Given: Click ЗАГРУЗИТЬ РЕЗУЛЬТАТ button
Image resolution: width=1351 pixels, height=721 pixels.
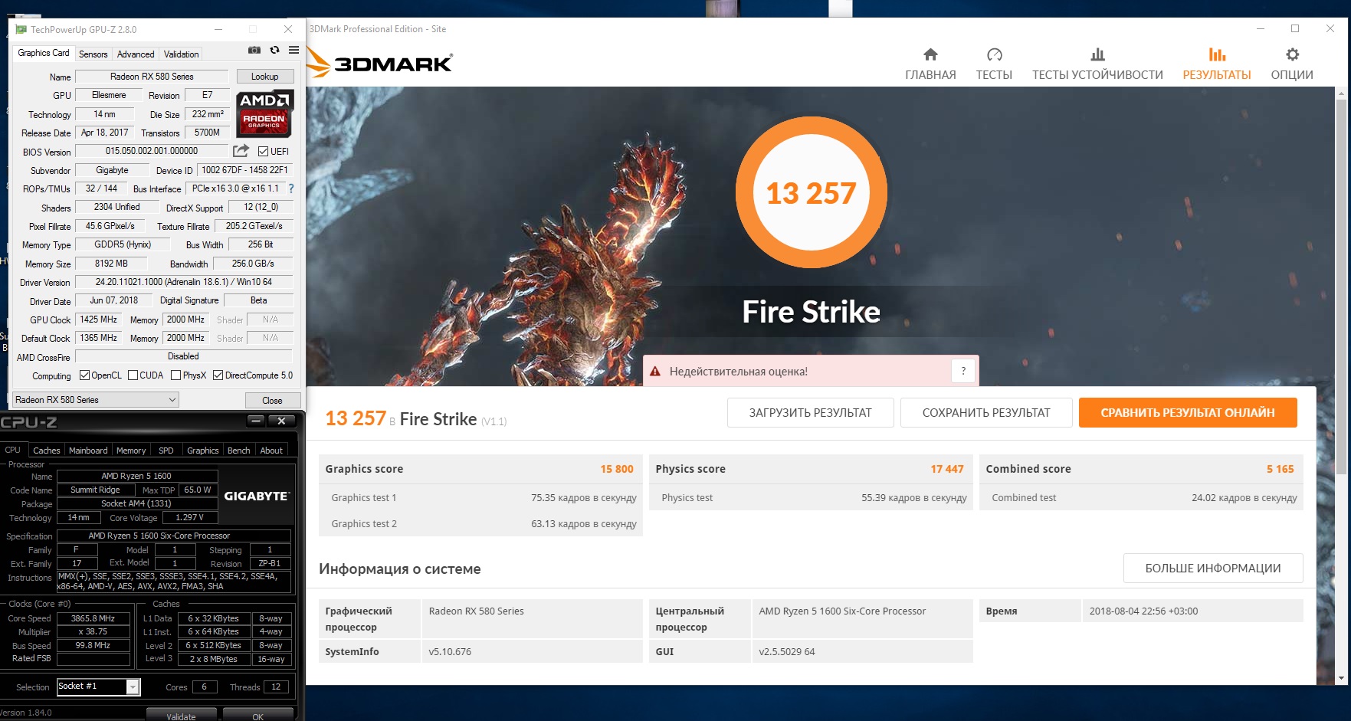Looking at the screenshot, I should [811, 412].
